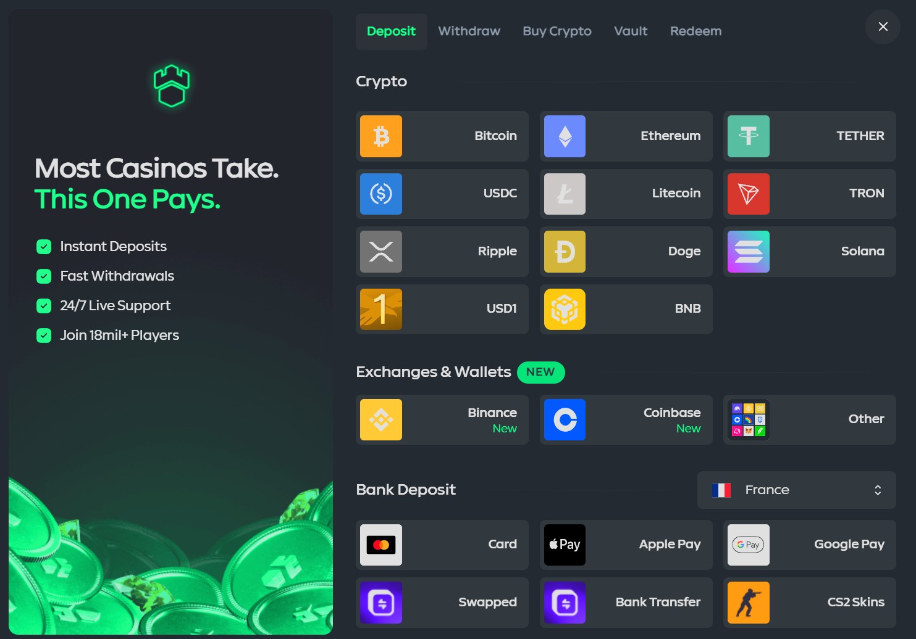Click the 24/7 Live Support checkmark
Screen dimensions: 916x639
(44, 306)
